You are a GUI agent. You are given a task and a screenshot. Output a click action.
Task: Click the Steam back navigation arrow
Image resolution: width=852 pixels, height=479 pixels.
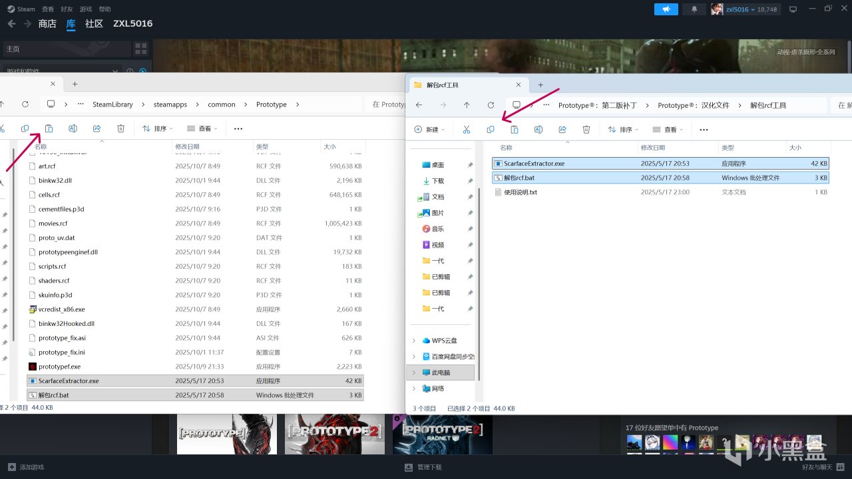tap(11, 24)
